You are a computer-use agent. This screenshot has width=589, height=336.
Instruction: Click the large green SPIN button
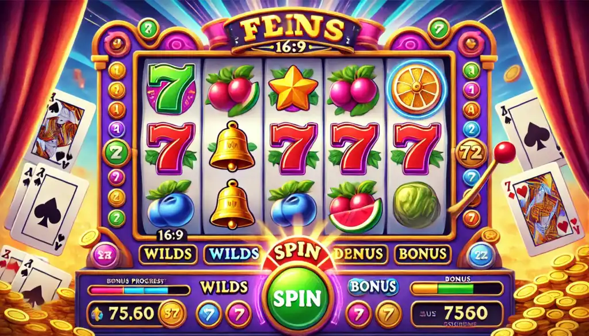click(x=297, y=298)
